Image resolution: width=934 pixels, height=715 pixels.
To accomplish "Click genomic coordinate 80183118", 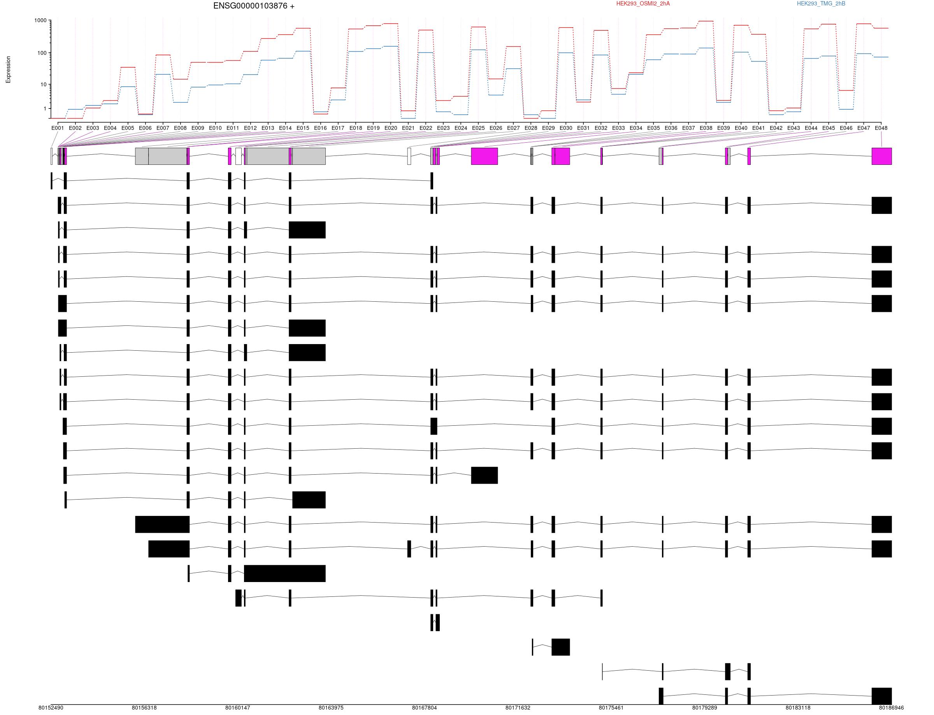I will click(798, 708).
